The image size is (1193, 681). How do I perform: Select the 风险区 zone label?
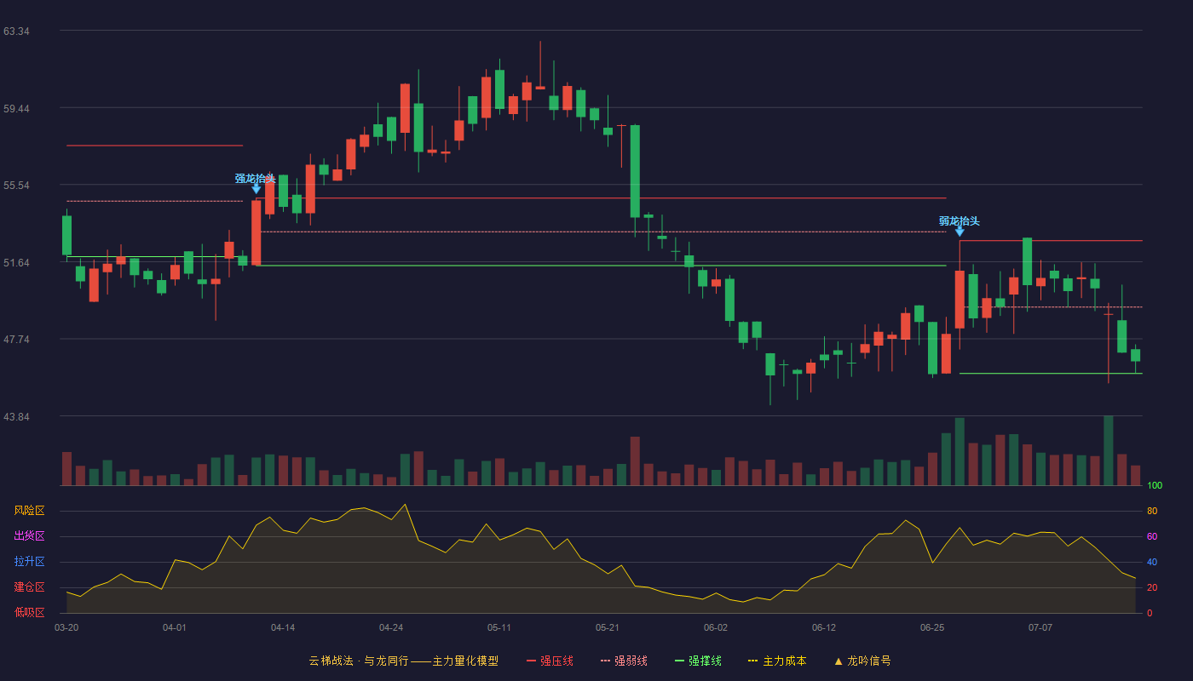(x=29, y=511)
